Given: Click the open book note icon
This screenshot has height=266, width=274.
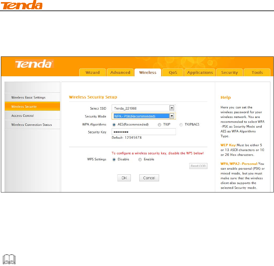Looking at the screenshot, I should tap(9, 259).
